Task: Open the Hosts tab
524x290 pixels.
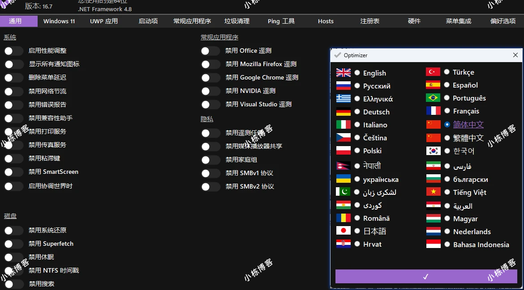Action: 326,21
